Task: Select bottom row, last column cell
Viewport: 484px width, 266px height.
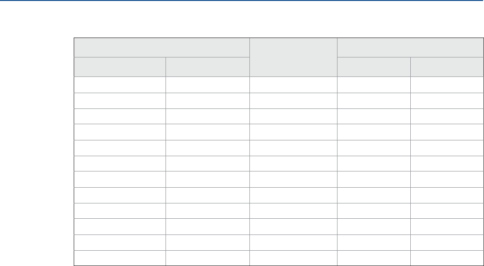Action: pos(445,258)
